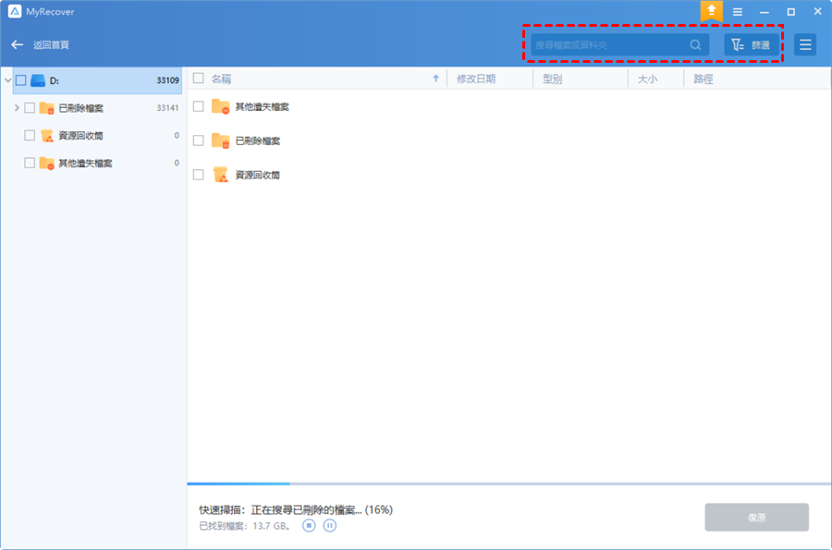
Task: Stop the quick scan
Action: click(310, 525)
